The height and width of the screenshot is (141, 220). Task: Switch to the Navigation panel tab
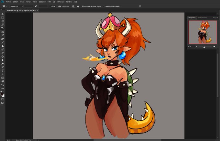tap(192, 18)
